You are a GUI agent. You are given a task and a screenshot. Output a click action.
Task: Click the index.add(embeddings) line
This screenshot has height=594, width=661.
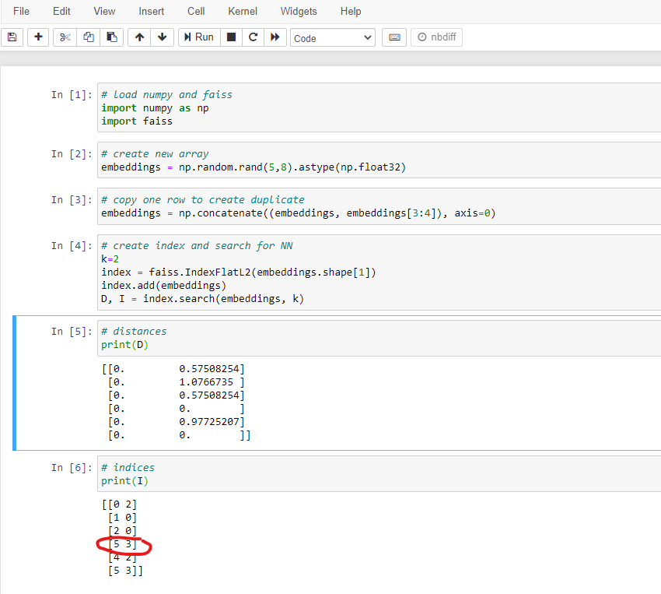(163, 286)
